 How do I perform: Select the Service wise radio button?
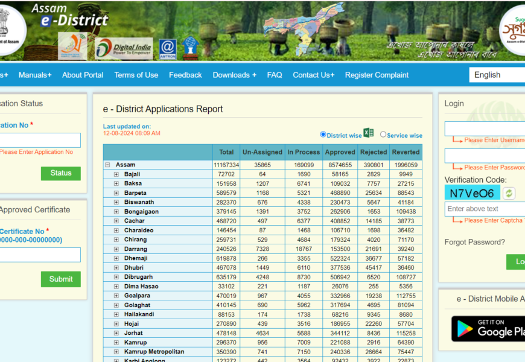383,135
